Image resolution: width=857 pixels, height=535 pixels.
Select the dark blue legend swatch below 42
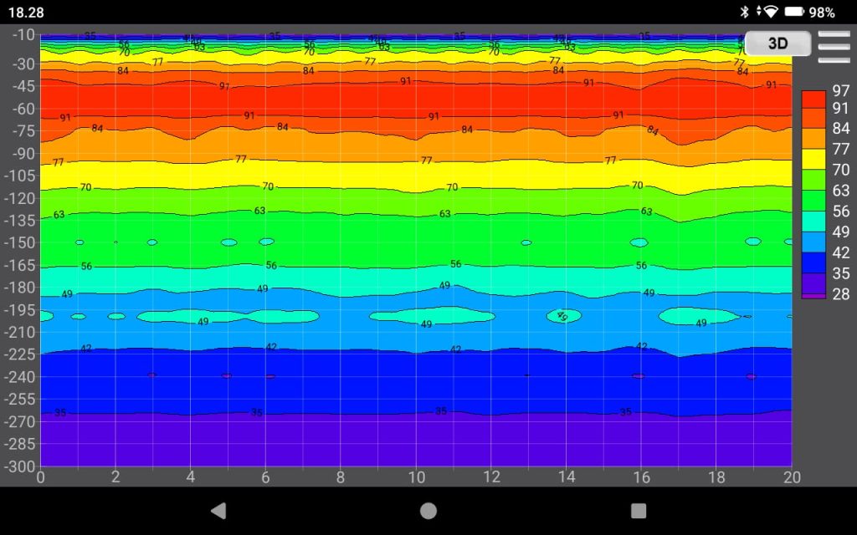[813, 263]
